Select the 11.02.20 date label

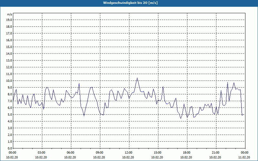[x=244, y=157]
